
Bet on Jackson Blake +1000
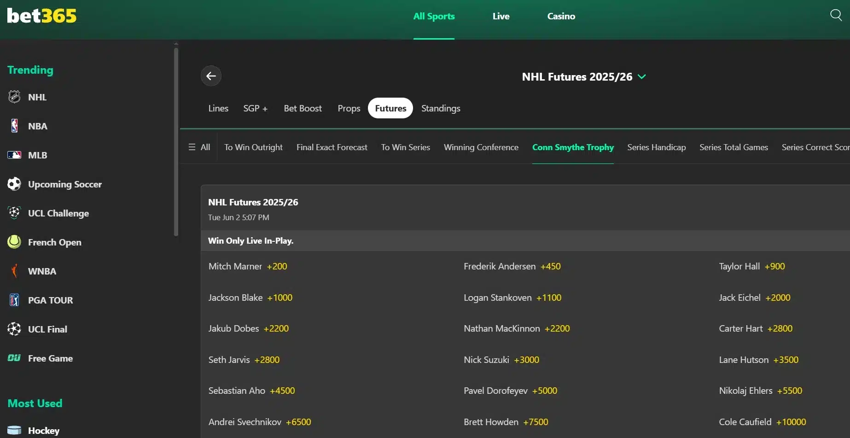click(250, 298)
